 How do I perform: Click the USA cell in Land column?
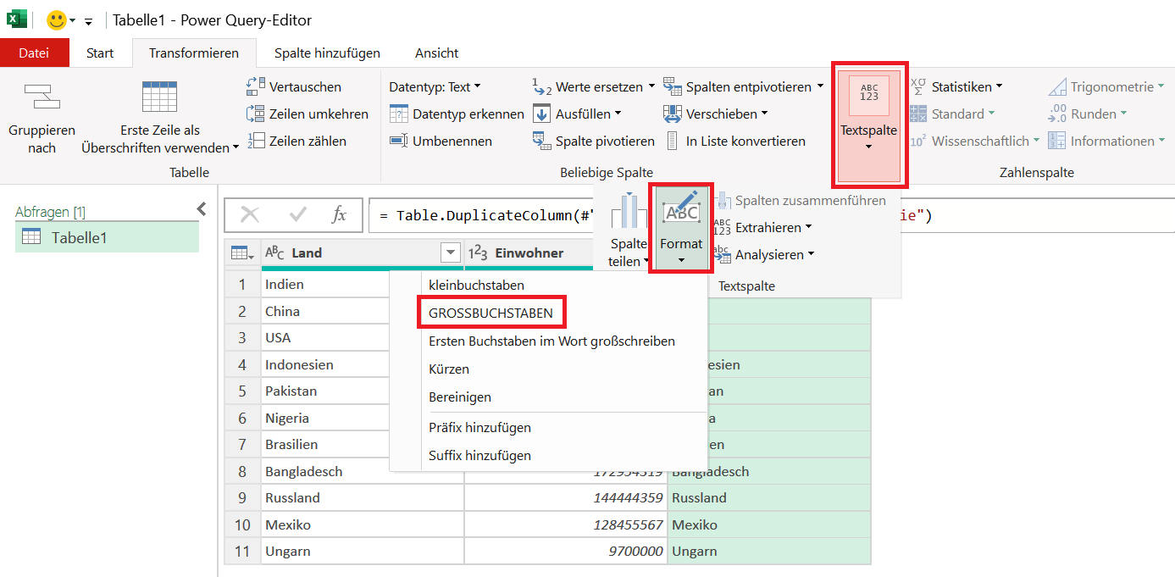(326, 337)
